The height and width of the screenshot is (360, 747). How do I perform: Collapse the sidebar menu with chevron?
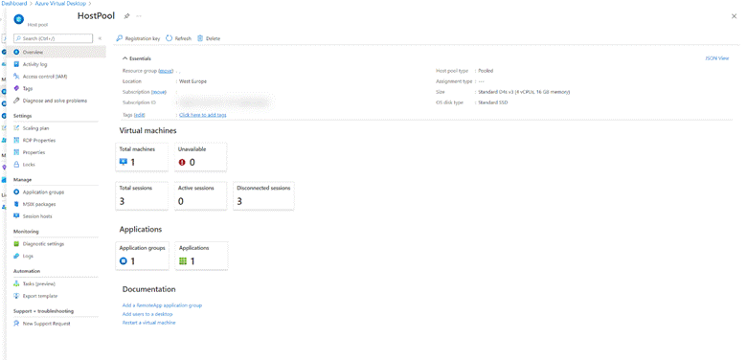(100, 38)
